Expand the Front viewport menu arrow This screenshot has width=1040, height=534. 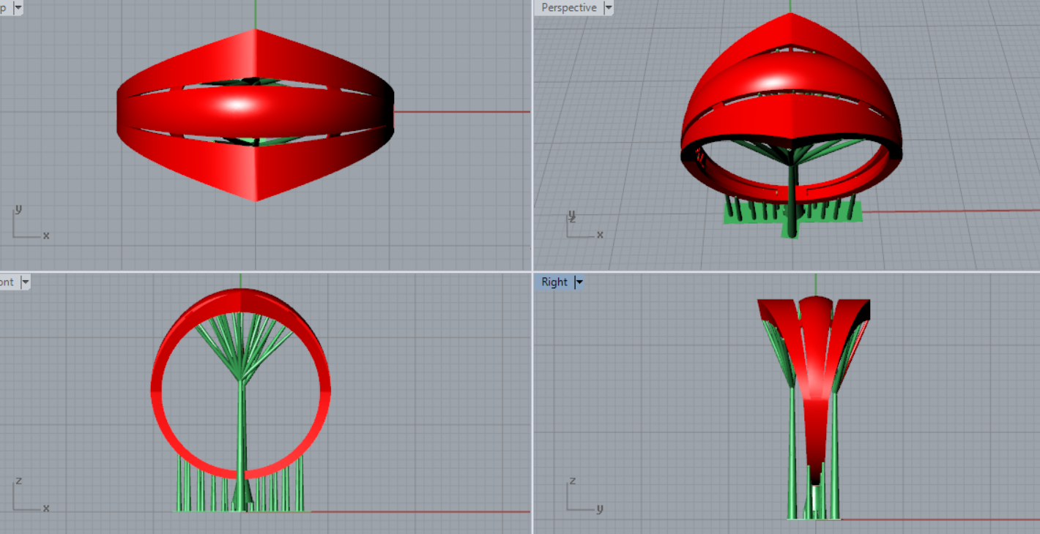pyautogui.click(x=25, y=282)
